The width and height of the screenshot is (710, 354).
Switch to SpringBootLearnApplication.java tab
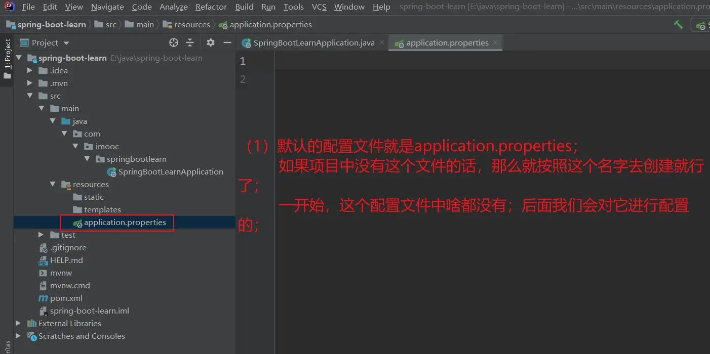point(313,43)
